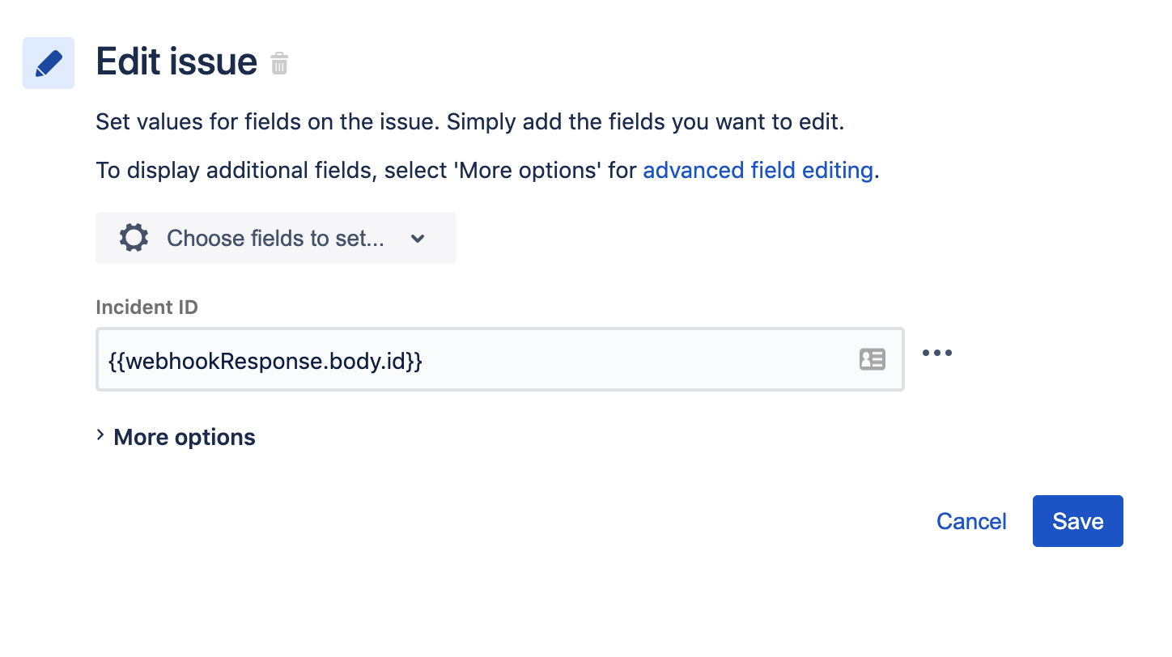1172x657 pixels.
Task: Click the blue pencil Edit issue icon
Action: tap(49, 63)
